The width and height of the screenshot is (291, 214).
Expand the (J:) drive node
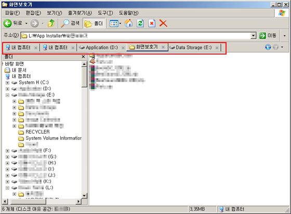click(x=7, y=176)
